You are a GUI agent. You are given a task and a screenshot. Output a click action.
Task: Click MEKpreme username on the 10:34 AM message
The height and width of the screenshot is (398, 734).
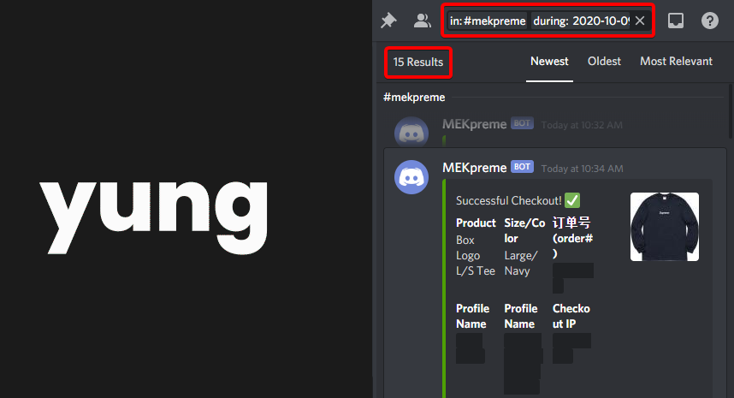point(475,168)
